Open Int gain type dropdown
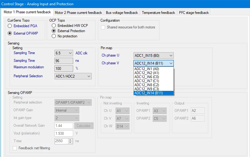 coord(67,118)
